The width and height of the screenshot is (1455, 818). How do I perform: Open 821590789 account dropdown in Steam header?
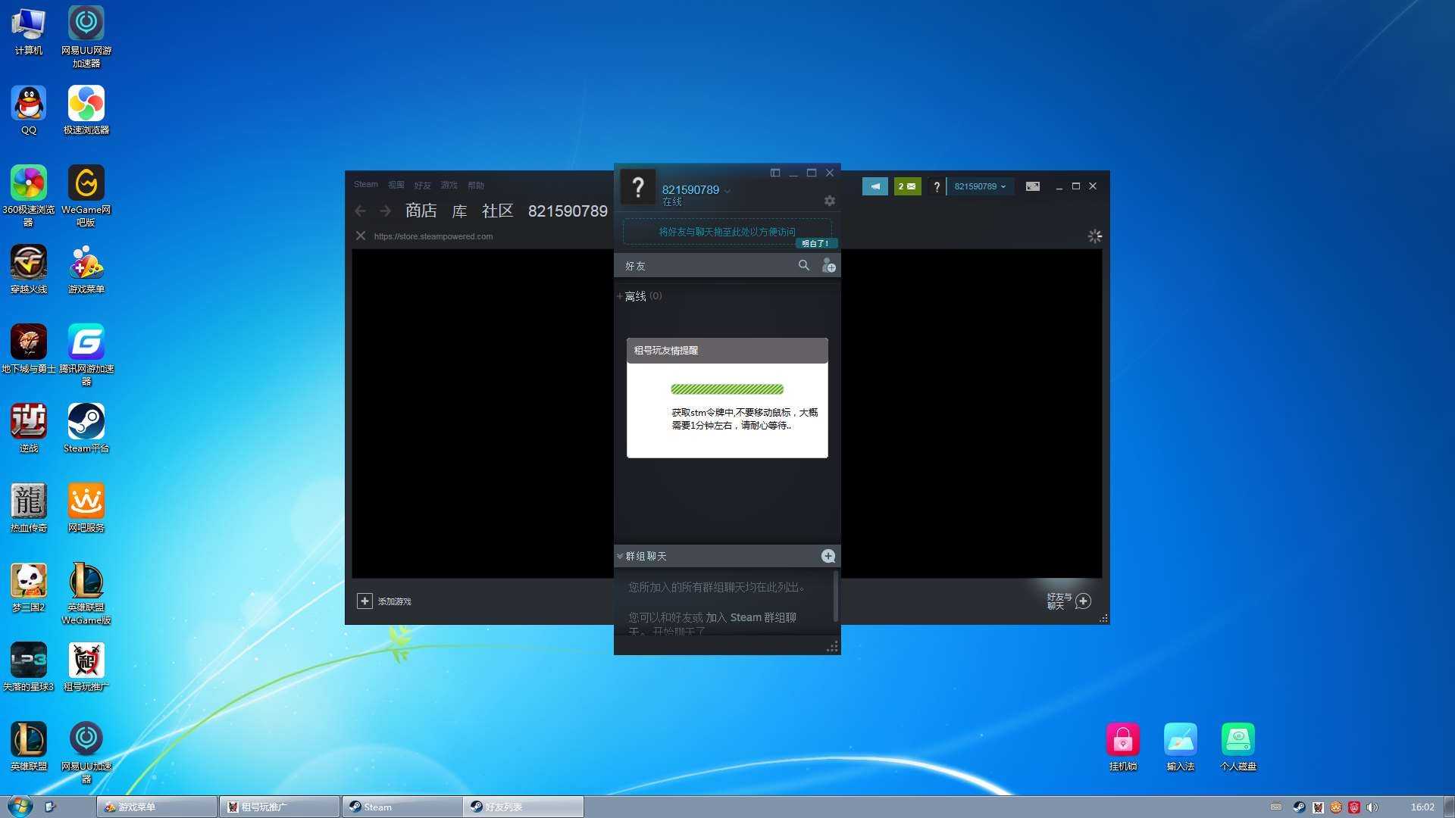point(980,186)
